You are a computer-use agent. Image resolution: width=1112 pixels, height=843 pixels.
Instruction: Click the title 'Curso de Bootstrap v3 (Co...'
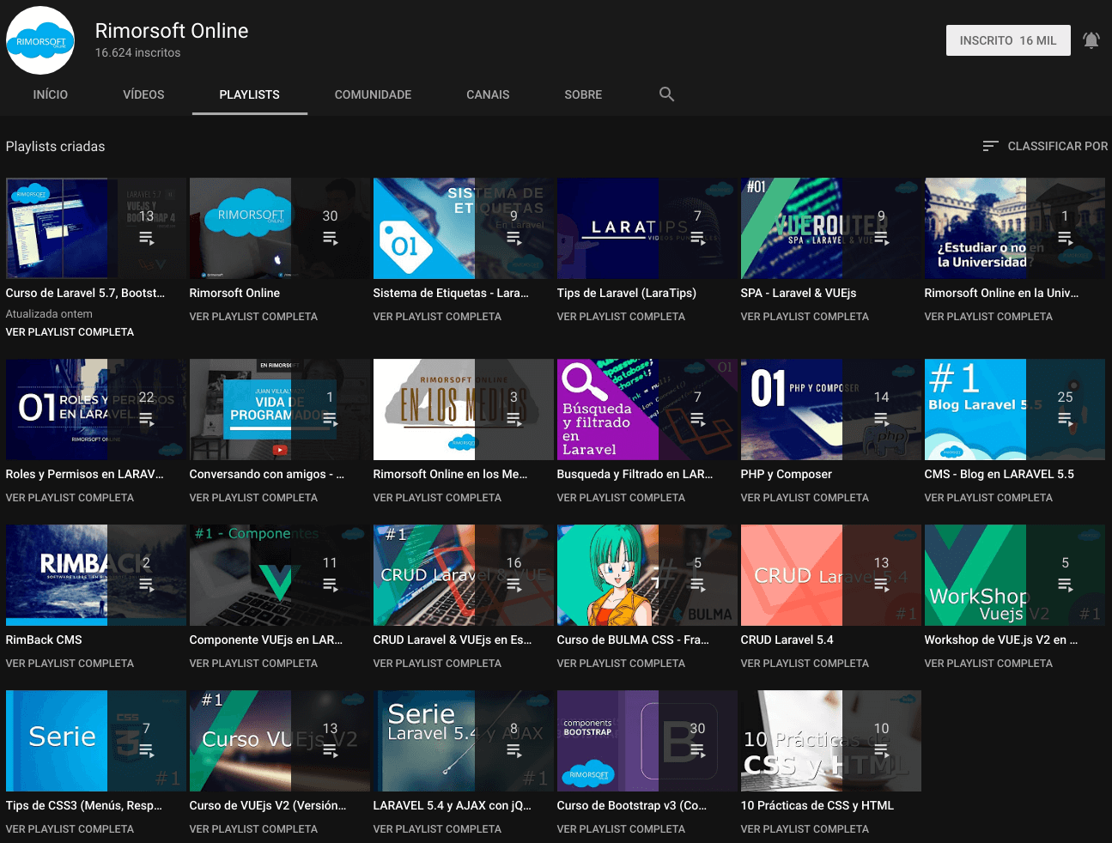(631, 805)
